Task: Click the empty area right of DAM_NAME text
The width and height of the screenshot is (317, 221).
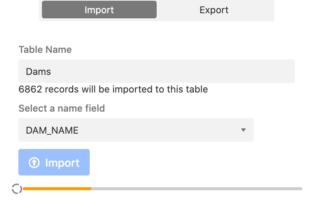Action: tap(158, 130)
